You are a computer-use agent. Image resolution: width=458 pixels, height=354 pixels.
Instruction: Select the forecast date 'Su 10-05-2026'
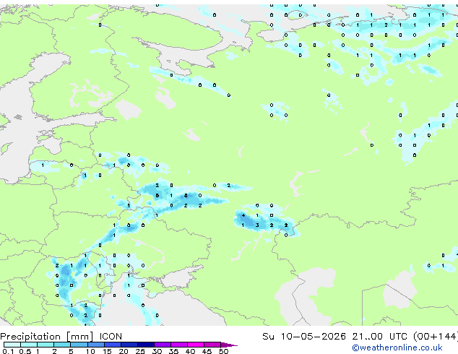(x=304, y=337)
